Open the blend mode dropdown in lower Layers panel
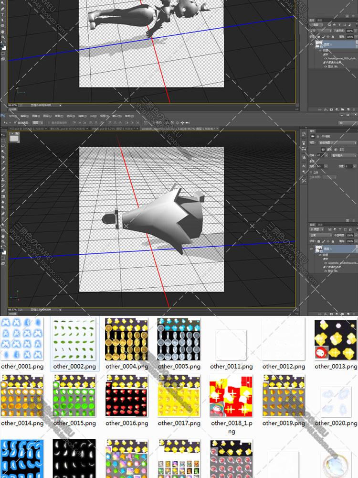 click(x=321, y=235)
